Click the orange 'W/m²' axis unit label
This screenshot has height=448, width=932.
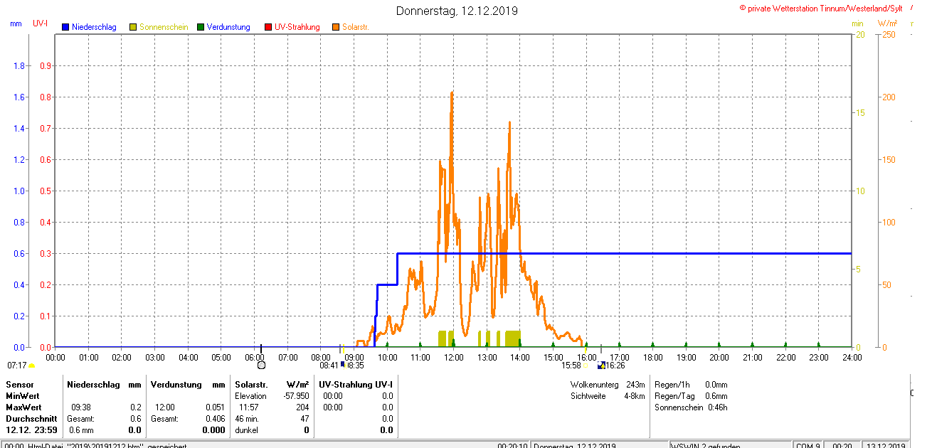[887, 23]
